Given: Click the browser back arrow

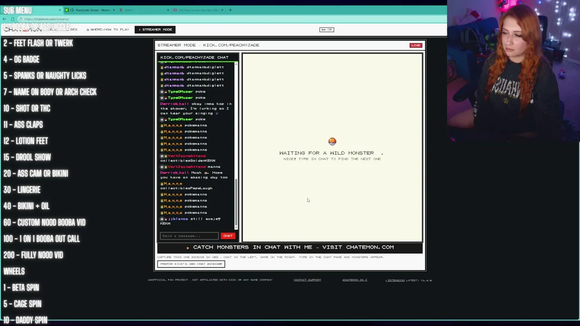Looking at the screenshot, I should point(5,19).
